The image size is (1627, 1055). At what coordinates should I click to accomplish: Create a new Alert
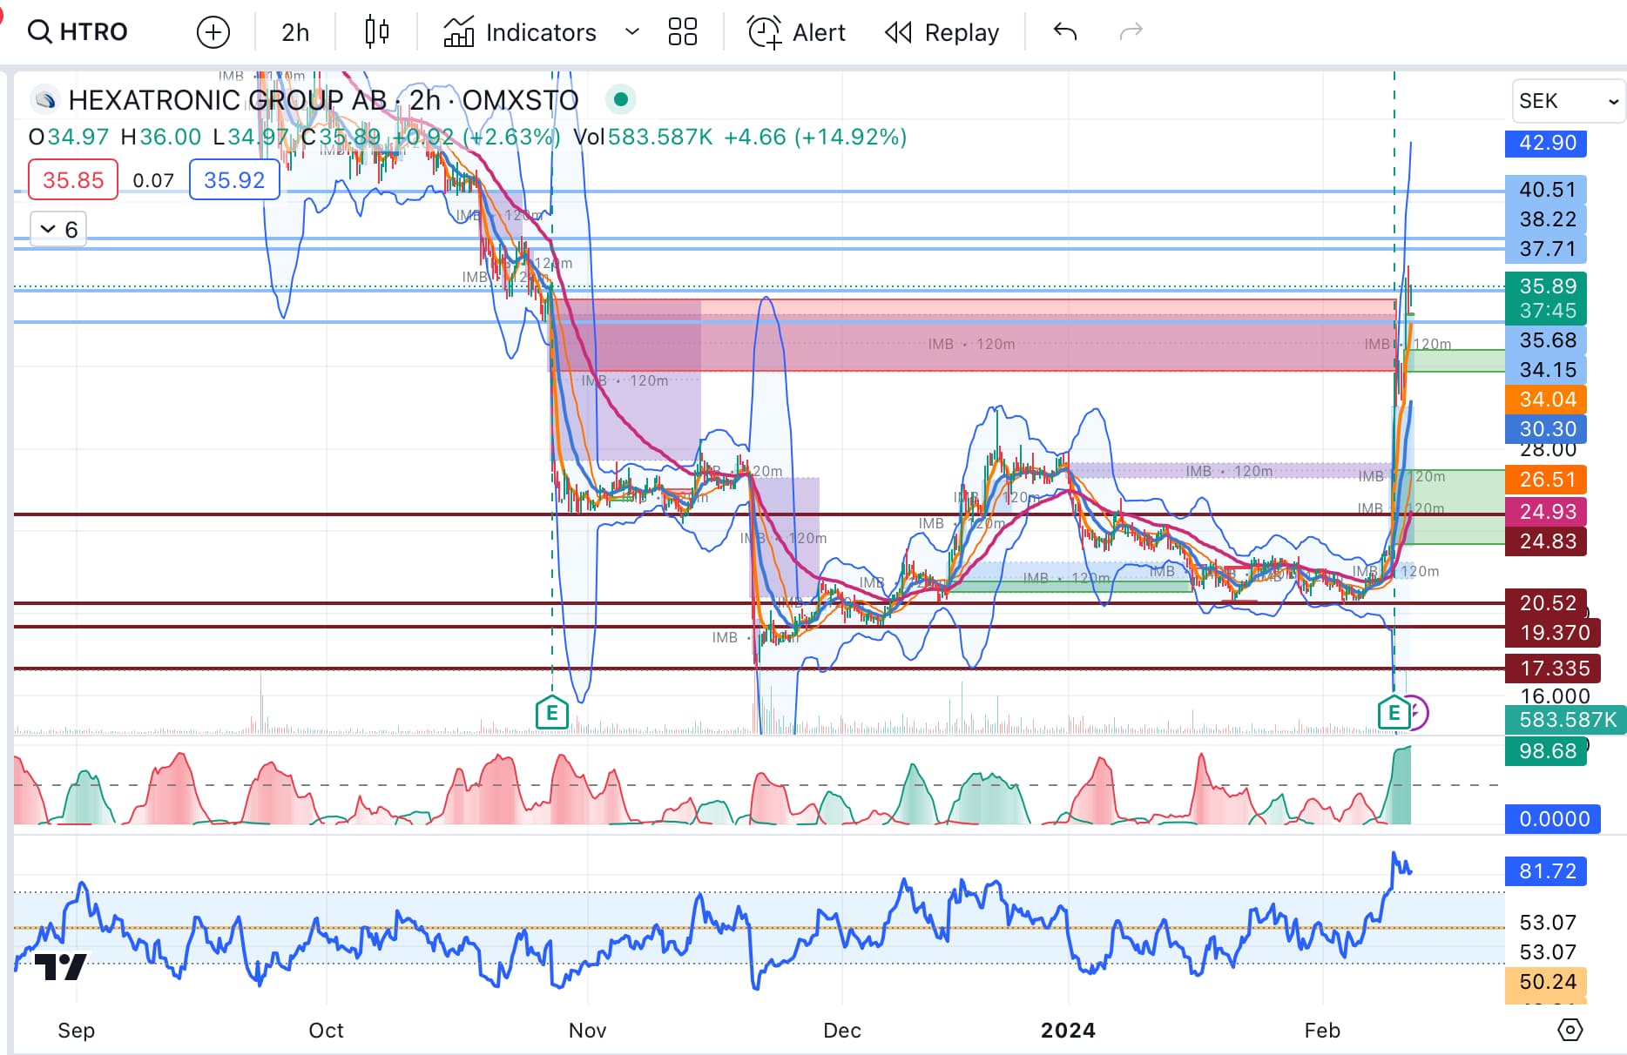tap(797, 32)
